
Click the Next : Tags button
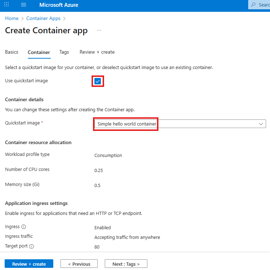pyautogui.click(x=126, y=264)
